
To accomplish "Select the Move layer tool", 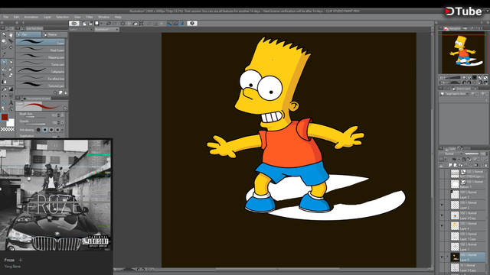I will (11, 40).
